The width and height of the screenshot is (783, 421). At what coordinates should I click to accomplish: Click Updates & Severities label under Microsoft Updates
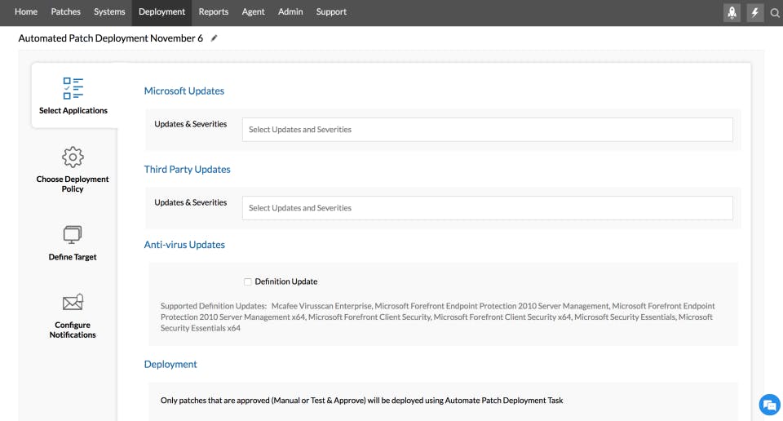pyautogui.click(x=190, y=124)
